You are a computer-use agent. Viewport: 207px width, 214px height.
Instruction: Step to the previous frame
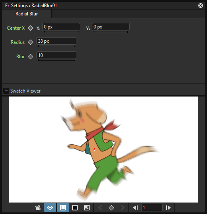[x=135, y=208]
